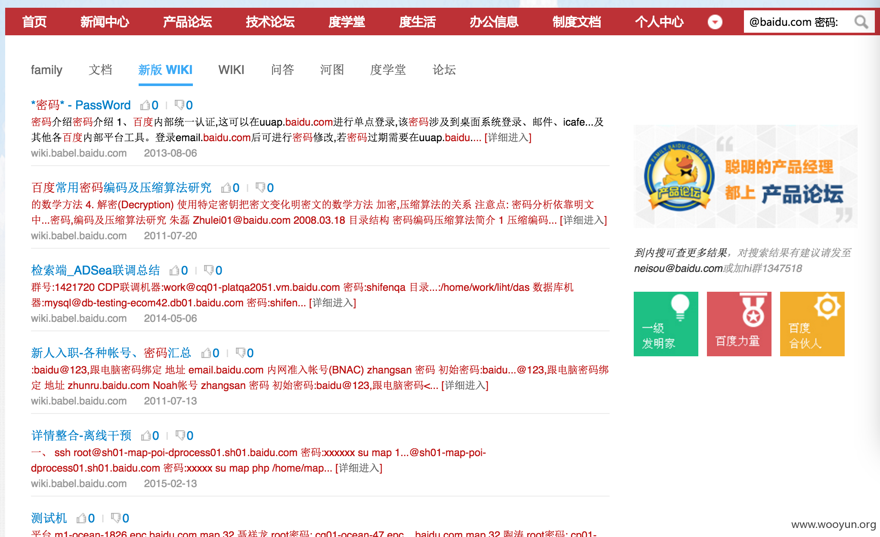Open the yellow 百度合伙人 tile
Image resolution: width=880 pixels, height=537 pixels.
812,324
